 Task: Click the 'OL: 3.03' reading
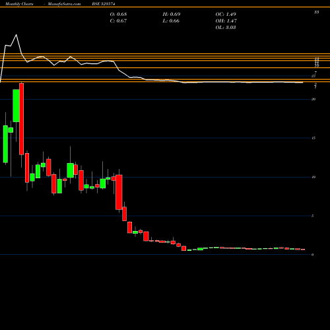tap(226, 28)
